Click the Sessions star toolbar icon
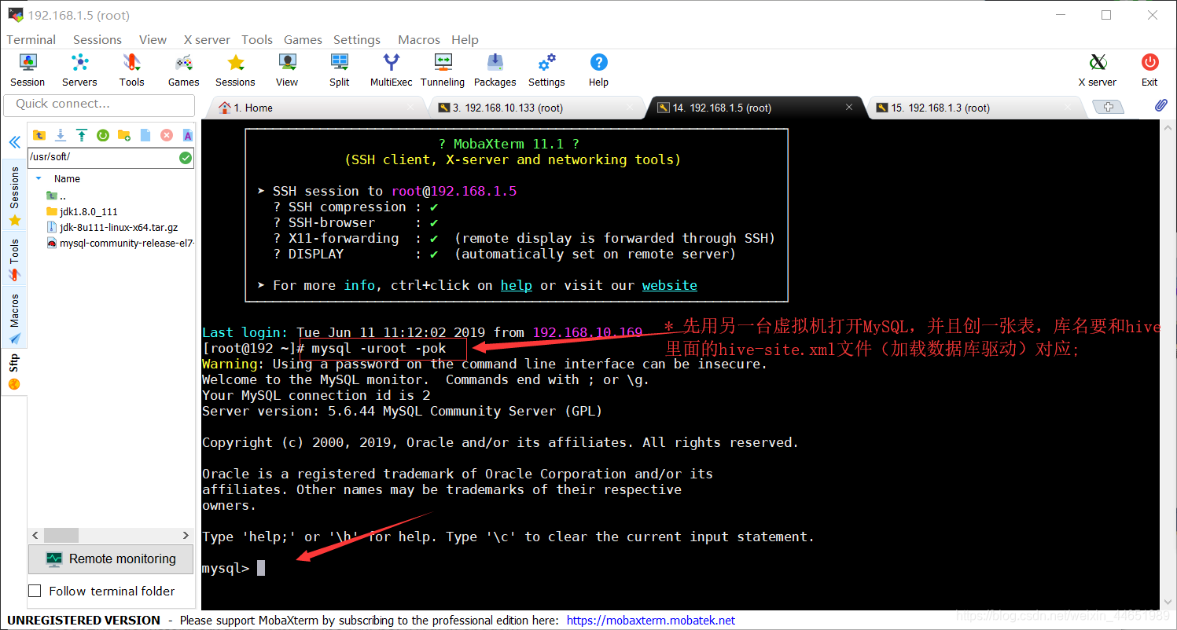 pyautogui.click(x=235, y=69)
